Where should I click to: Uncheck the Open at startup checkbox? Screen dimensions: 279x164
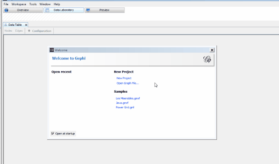53,134
